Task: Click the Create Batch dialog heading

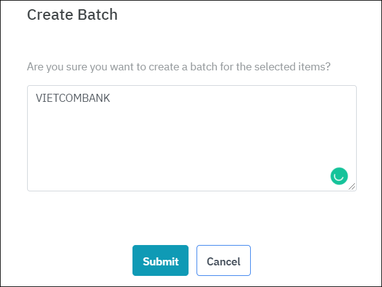Action: coord(72,14)
